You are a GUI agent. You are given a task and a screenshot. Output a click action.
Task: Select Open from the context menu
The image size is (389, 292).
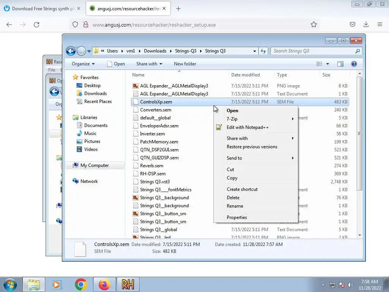point(256,111)
